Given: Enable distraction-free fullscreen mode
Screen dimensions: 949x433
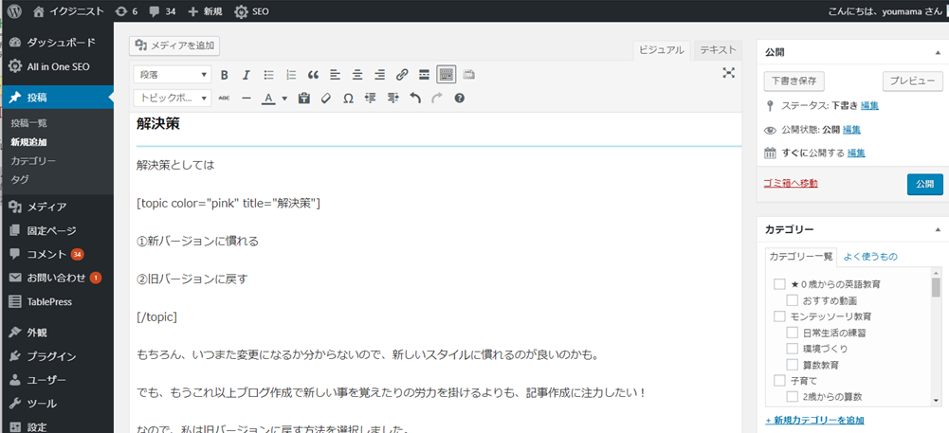Looking at the screenshot, I should coord(728,74).
